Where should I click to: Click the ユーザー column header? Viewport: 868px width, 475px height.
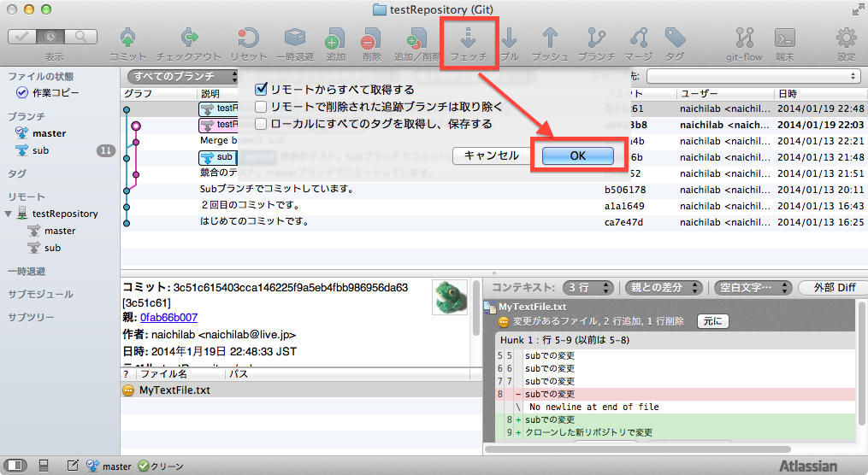coord(724,93)
